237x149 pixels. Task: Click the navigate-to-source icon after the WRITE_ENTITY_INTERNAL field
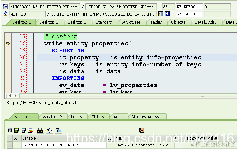point(160,14)
